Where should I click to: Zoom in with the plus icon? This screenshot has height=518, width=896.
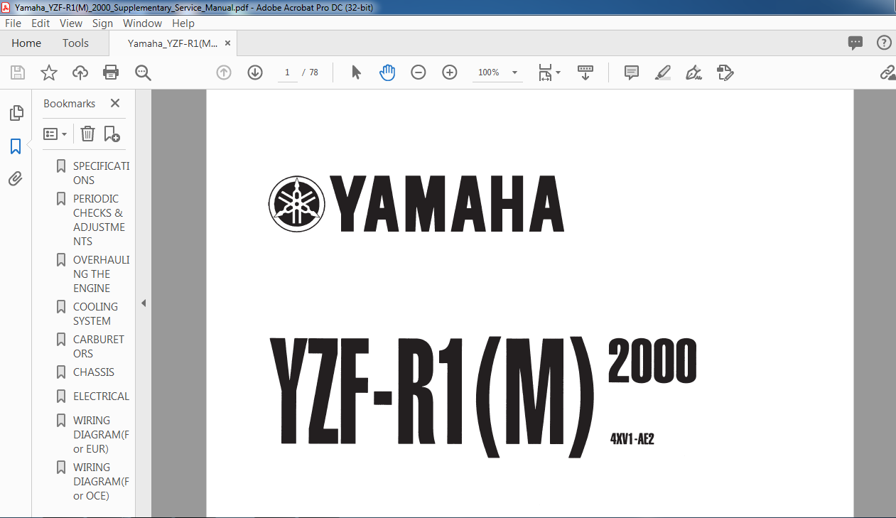(450, 72)
